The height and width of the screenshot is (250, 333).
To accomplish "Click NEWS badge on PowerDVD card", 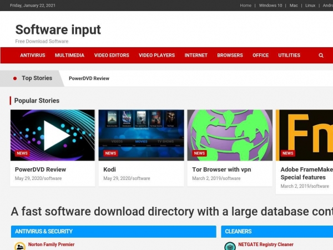I will (22, 153).
